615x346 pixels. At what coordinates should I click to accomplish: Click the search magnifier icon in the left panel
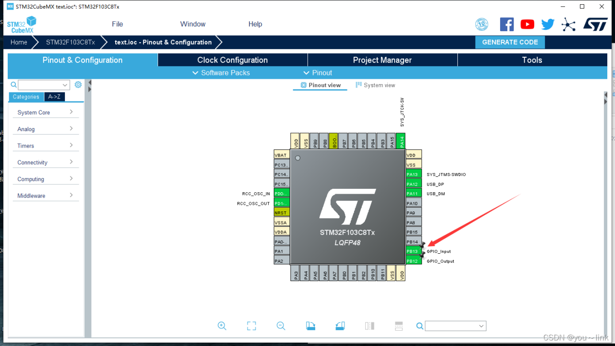click(x=13, y=85)
